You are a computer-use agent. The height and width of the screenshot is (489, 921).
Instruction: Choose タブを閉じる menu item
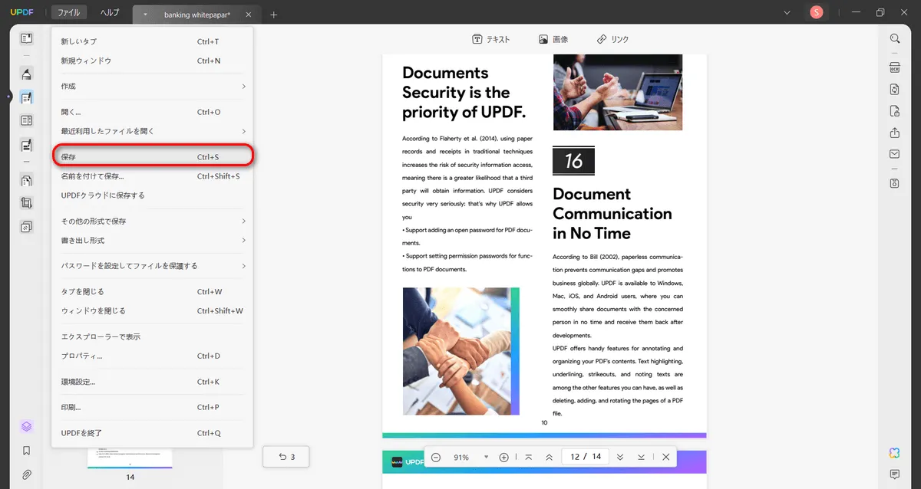point(152,292)
